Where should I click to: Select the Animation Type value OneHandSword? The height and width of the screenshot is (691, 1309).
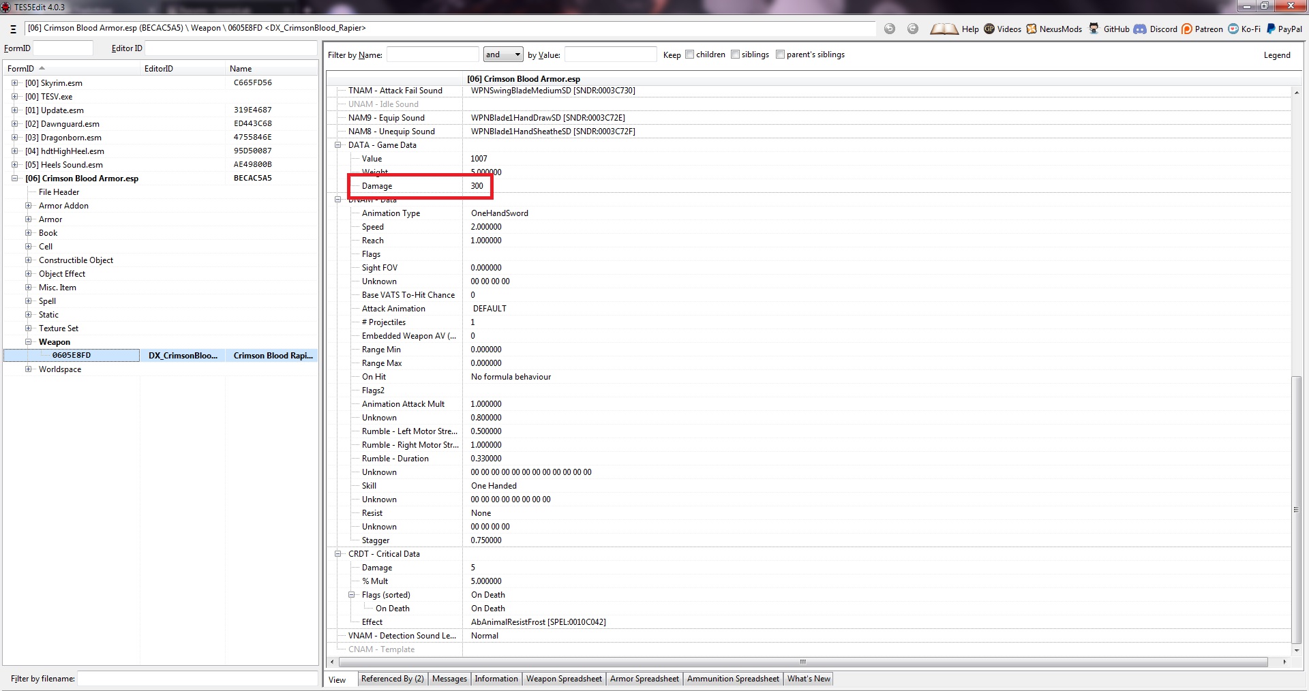click(x=500, y=213)
